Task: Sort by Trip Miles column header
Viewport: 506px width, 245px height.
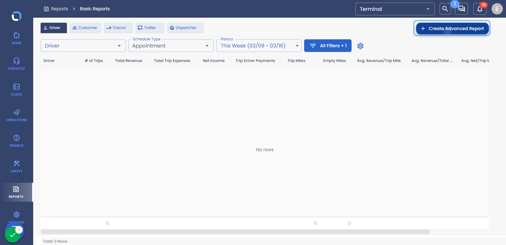Action: coord(296,61)
